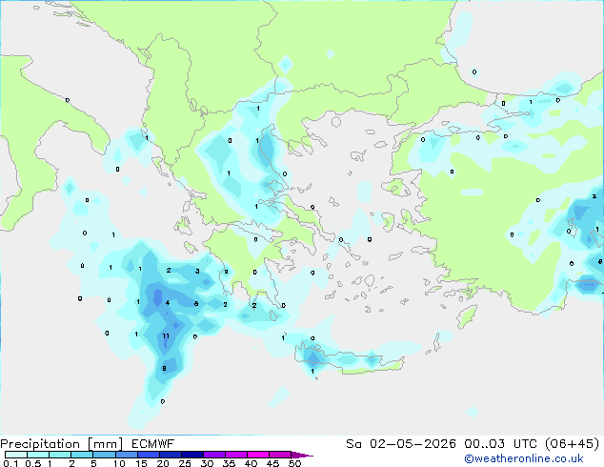The height and width of the screenshot is (467, 604).
Task: Select the 2–5 mm legend color swatch
Action: click(x=82, y=455)
